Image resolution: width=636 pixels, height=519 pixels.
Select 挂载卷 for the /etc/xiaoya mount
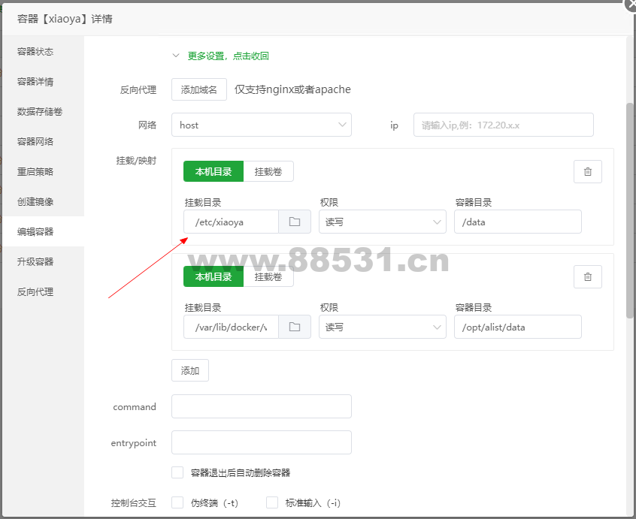[x=268, y=171]
